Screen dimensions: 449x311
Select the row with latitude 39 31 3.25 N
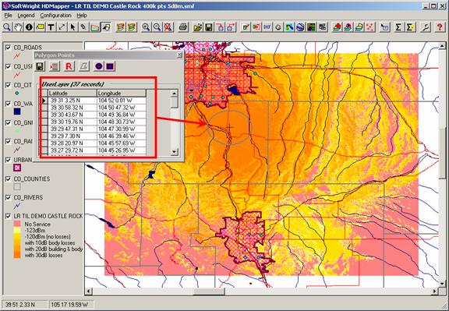[x=93, y=101]
